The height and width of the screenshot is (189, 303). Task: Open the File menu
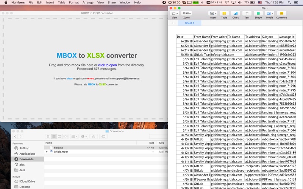click(31, 3)
